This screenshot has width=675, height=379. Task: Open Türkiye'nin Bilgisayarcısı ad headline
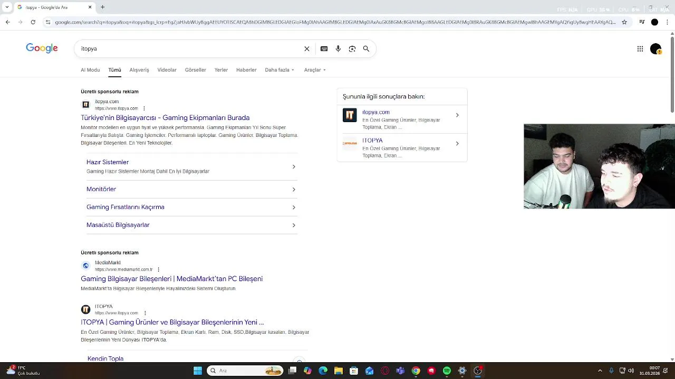click(165, 118)
